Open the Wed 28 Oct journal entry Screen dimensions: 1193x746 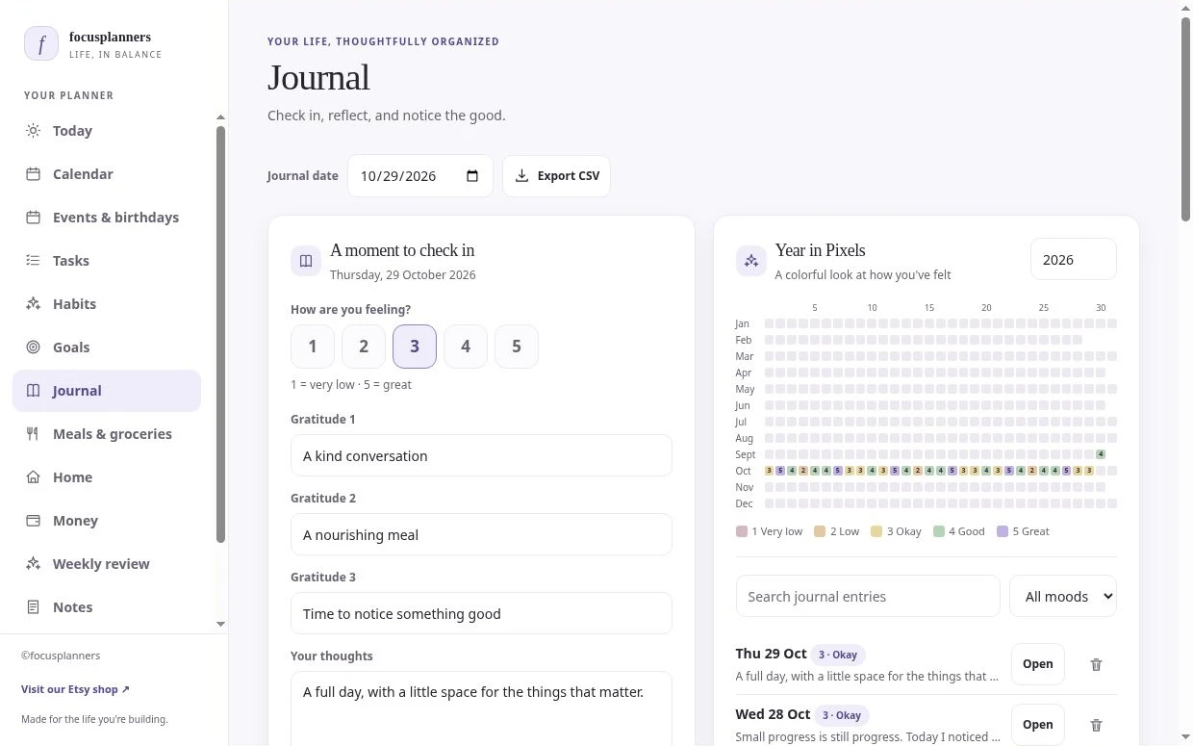(1037, 725)
